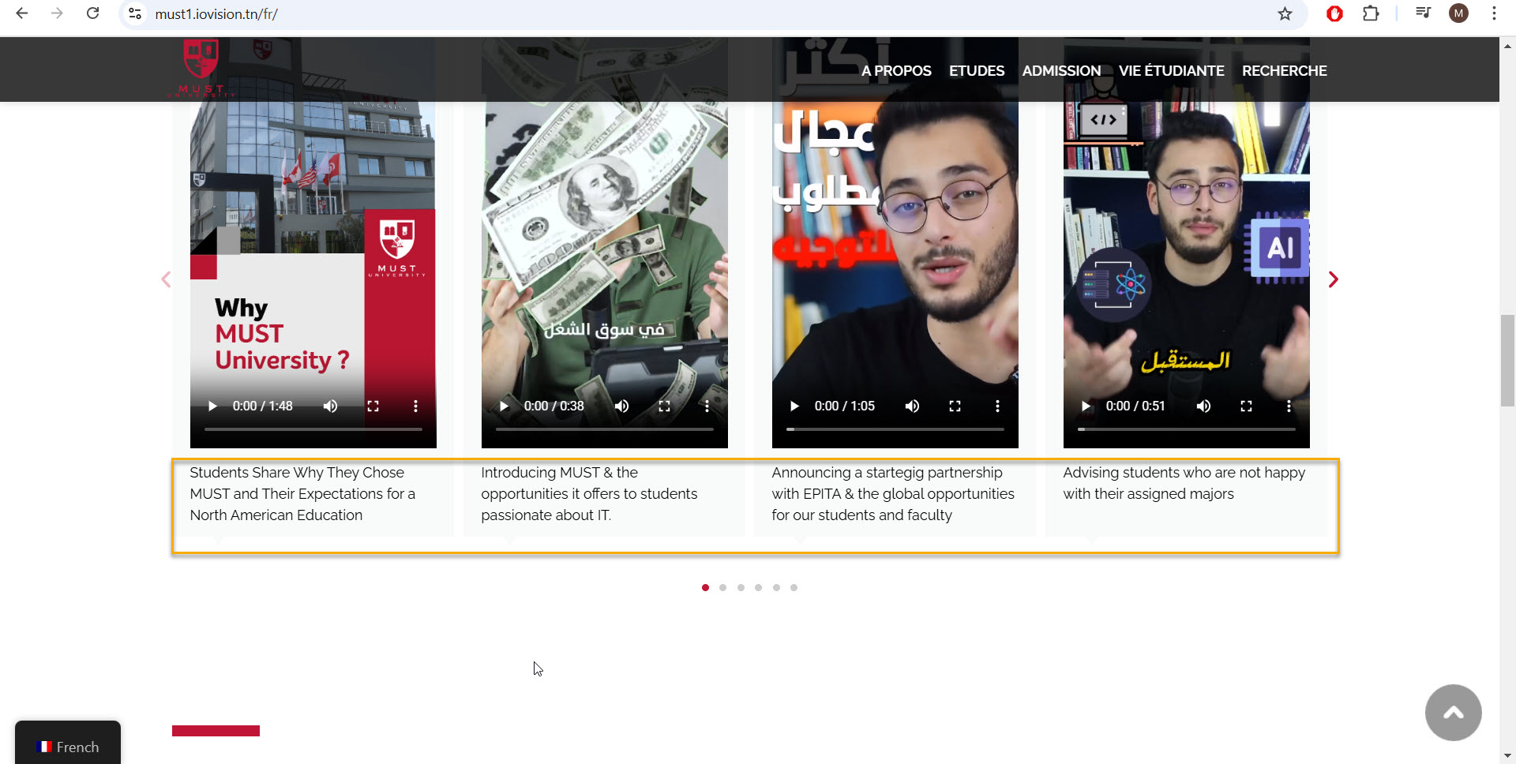
Task: Play the money video lasting 0:38
Action: click(503, 406)
